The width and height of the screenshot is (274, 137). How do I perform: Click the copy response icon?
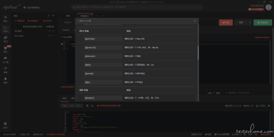pyautogui.click(x=88, y=106)
